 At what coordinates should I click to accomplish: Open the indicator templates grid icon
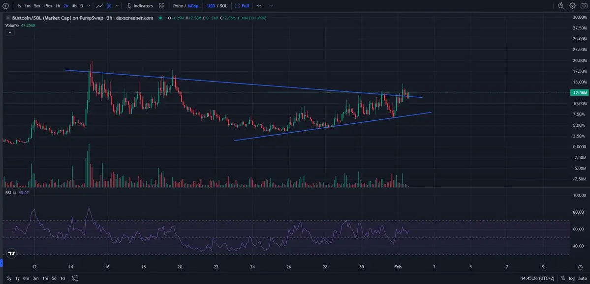click(162, 6)
